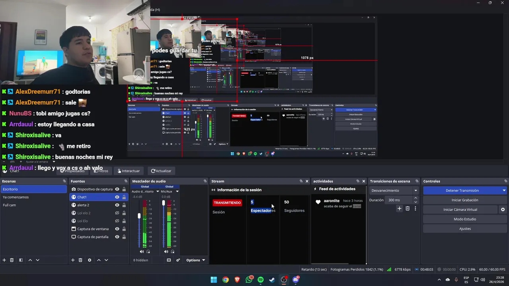The width and height of the screenshot is (509, 286).
Task: Increase the transition Duración value
Action: pos(416,198)
